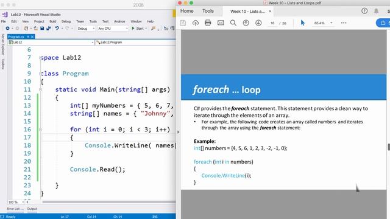Click the Open File folder icon

pyautogui.click(x=36, y=29)
